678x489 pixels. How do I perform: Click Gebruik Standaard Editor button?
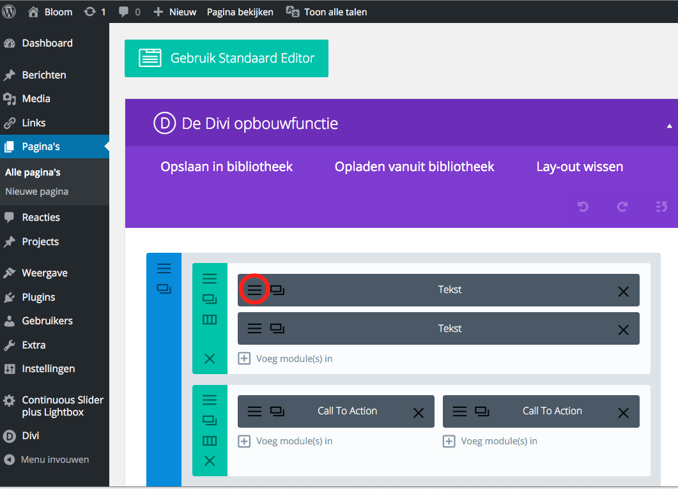point(226,58)
